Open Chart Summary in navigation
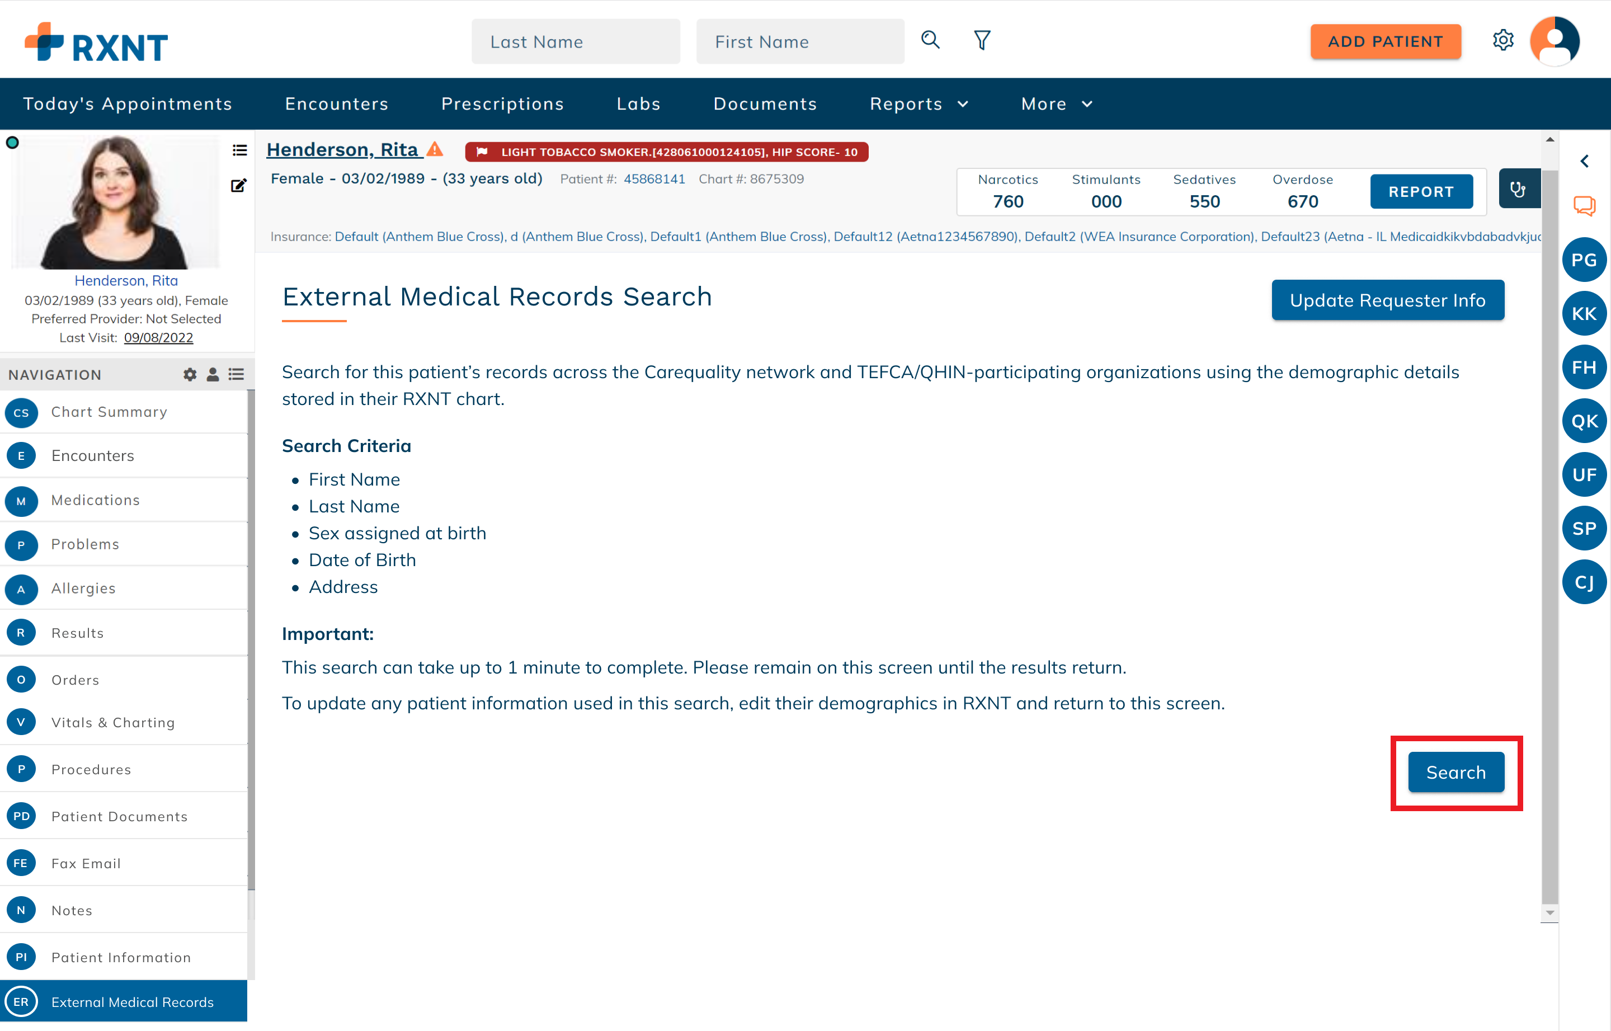This screenshot has width=1611, height=1031. point(124,412)
